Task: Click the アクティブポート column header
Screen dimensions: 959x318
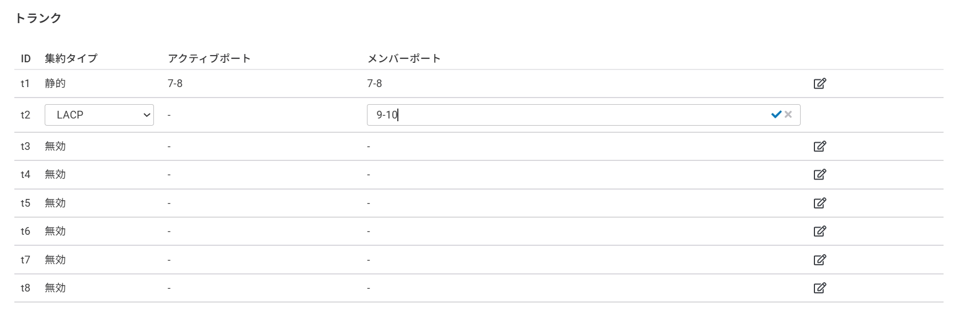Action: (x=209, y=58)
